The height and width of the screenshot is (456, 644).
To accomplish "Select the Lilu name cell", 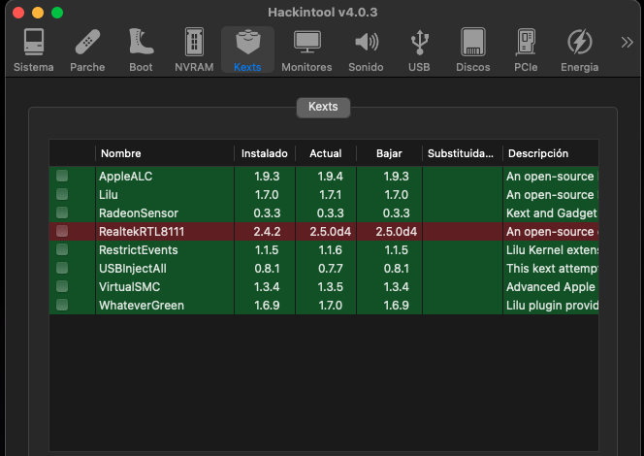I will 165,195.
